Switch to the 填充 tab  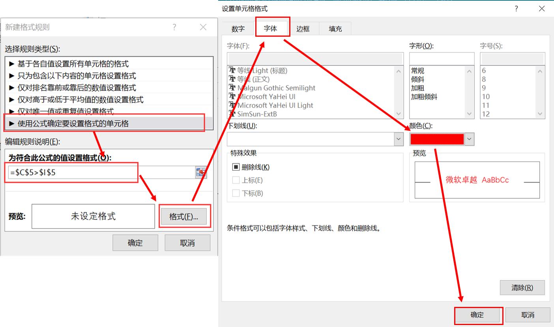click(335, 28)
